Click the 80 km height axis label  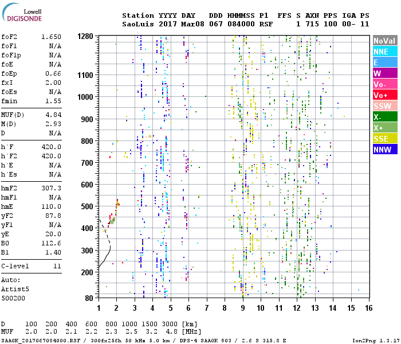(x=89, y=298)
